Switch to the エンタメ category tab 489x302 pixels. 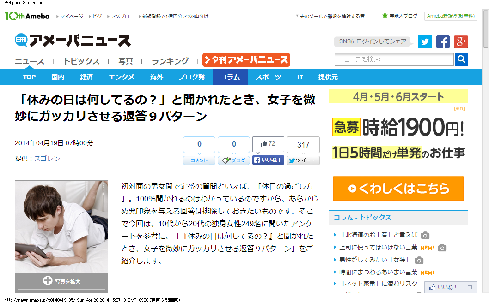tap(121, 77)
